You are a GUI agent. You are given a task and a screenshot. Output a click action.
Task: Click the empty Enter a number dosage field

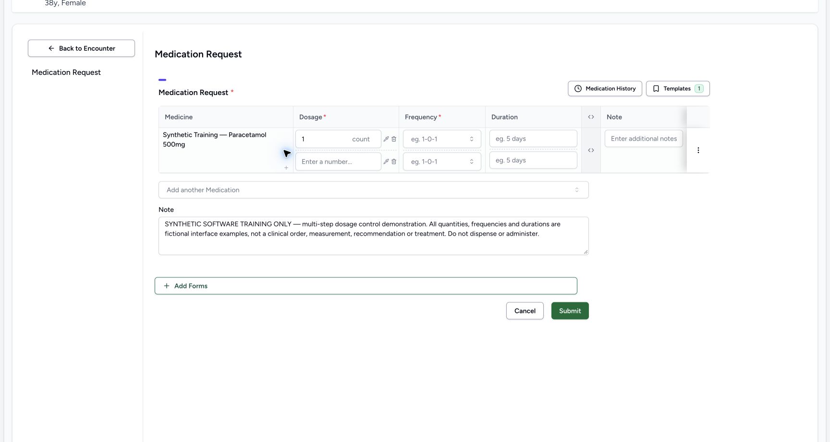coord(338,162)
